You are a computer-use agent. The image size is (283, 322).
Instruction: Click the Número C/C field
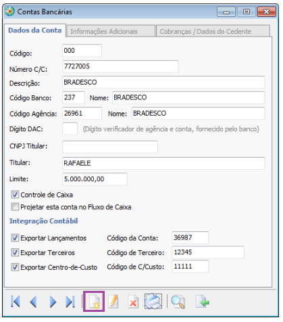(120, 66)
